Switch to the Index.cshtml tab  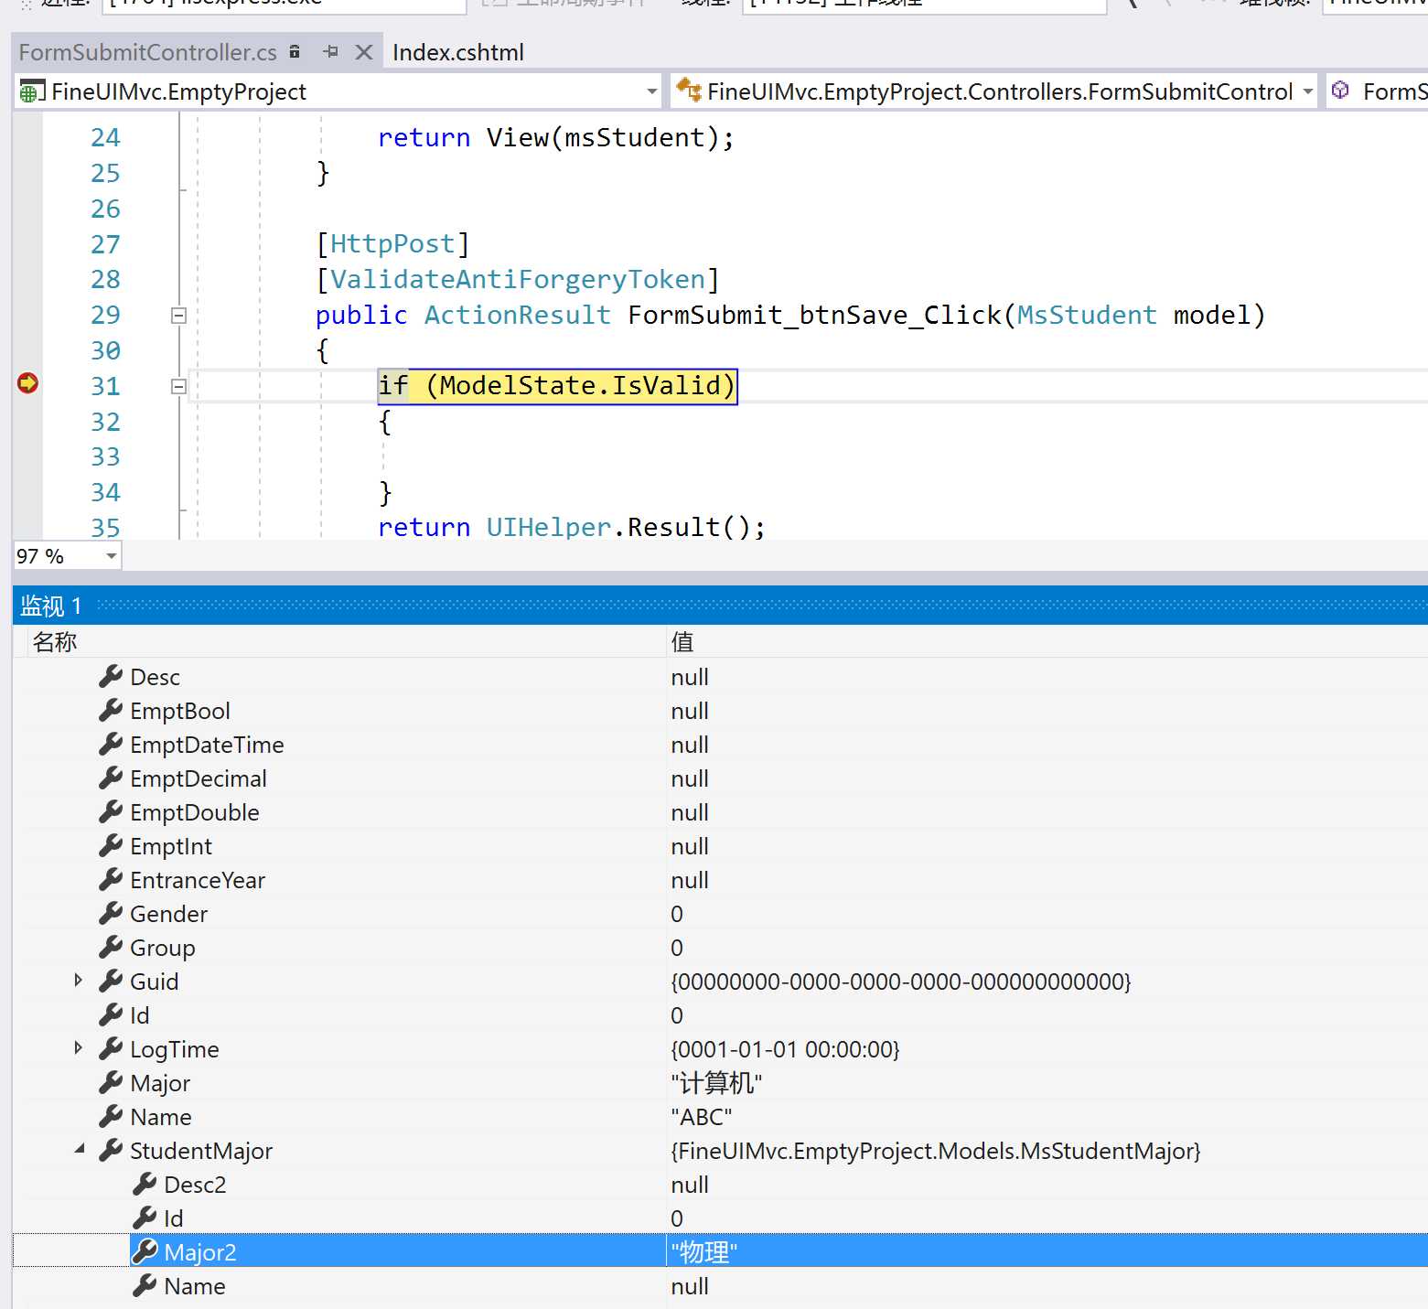(x=458, y=52)
